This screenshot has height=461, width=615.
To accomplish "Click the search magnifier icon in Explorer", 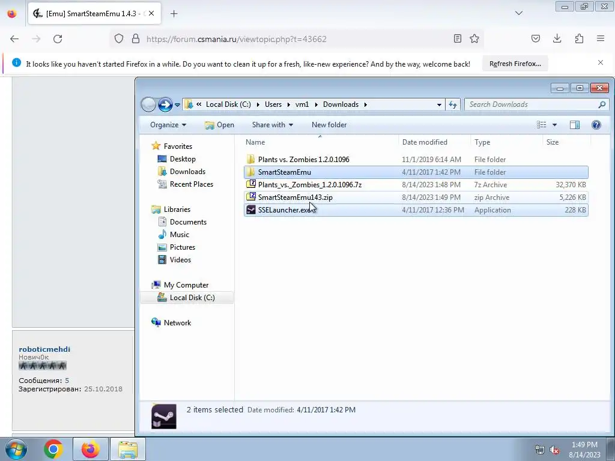I will (x=602, y=104).
